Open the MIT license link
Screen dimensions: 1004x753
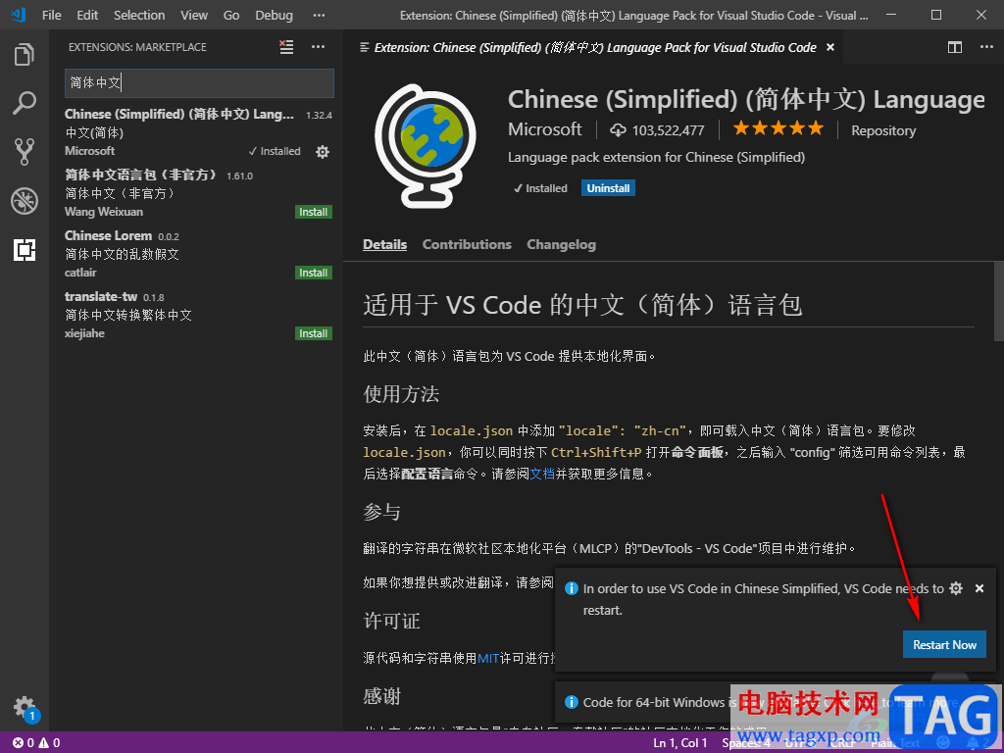[x=488, y=658]
